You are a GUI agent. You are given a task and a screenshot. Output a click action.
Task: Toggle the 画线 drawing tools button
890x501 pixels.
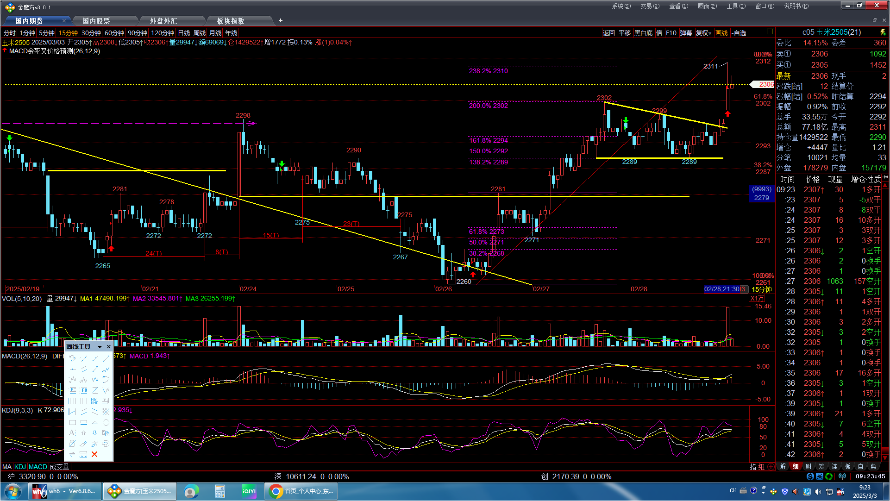(721, 33)
